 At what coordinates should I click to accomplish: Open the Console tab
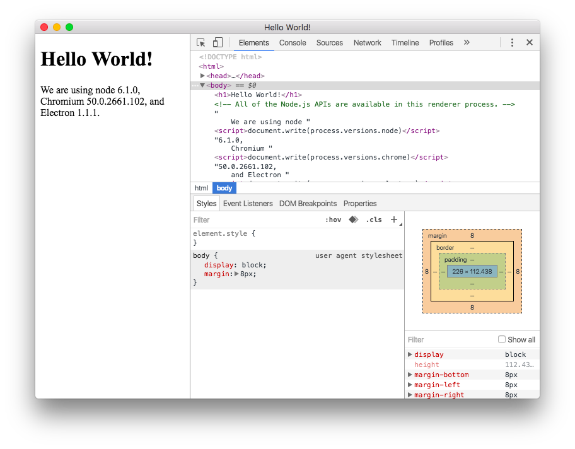tap(293, 42)
